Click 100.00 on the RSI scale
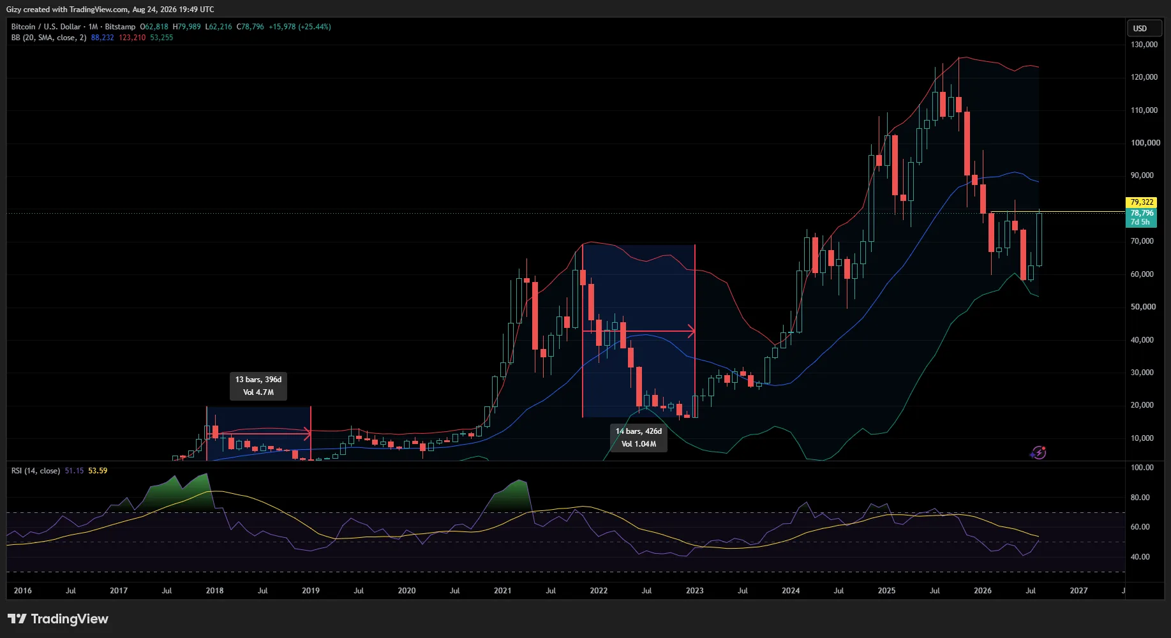The width and height of the screenshot is (1171, 638). click(x=1142, y=468)
